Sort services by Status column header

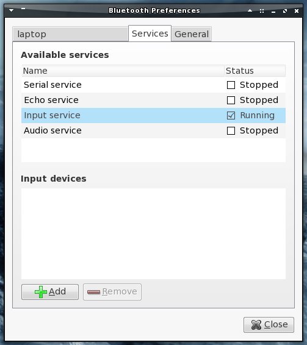point(255,71)
